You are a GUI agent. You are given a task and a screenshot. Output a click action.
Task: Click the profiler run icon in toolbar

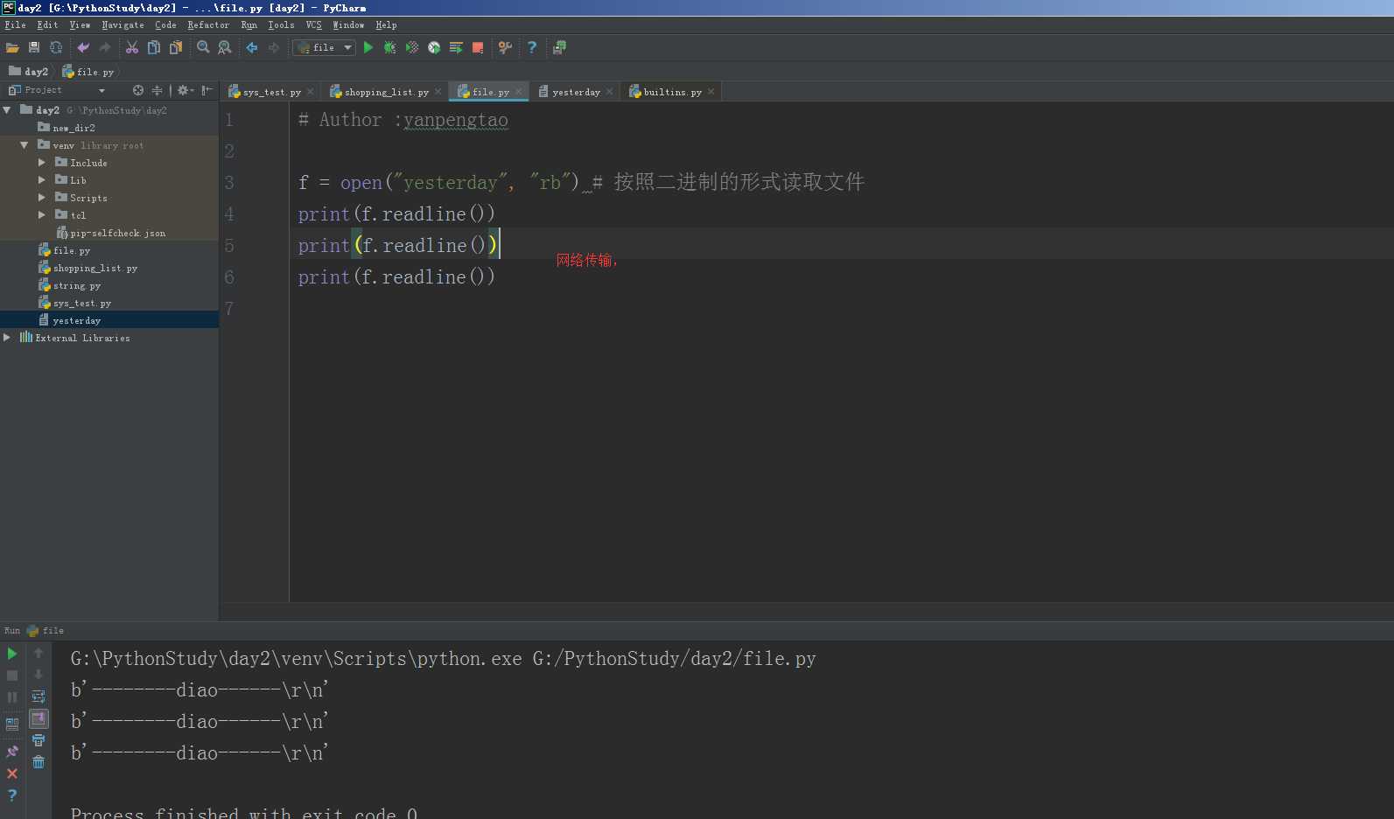coord(434,47)
